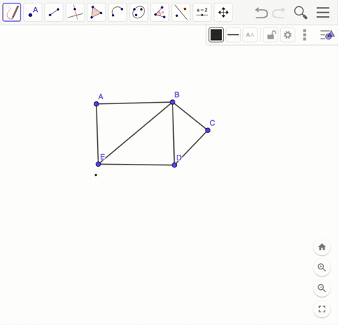Screen dimensions: 338x325
Task: Open settings gear in style bar
Action: (288, 35)
